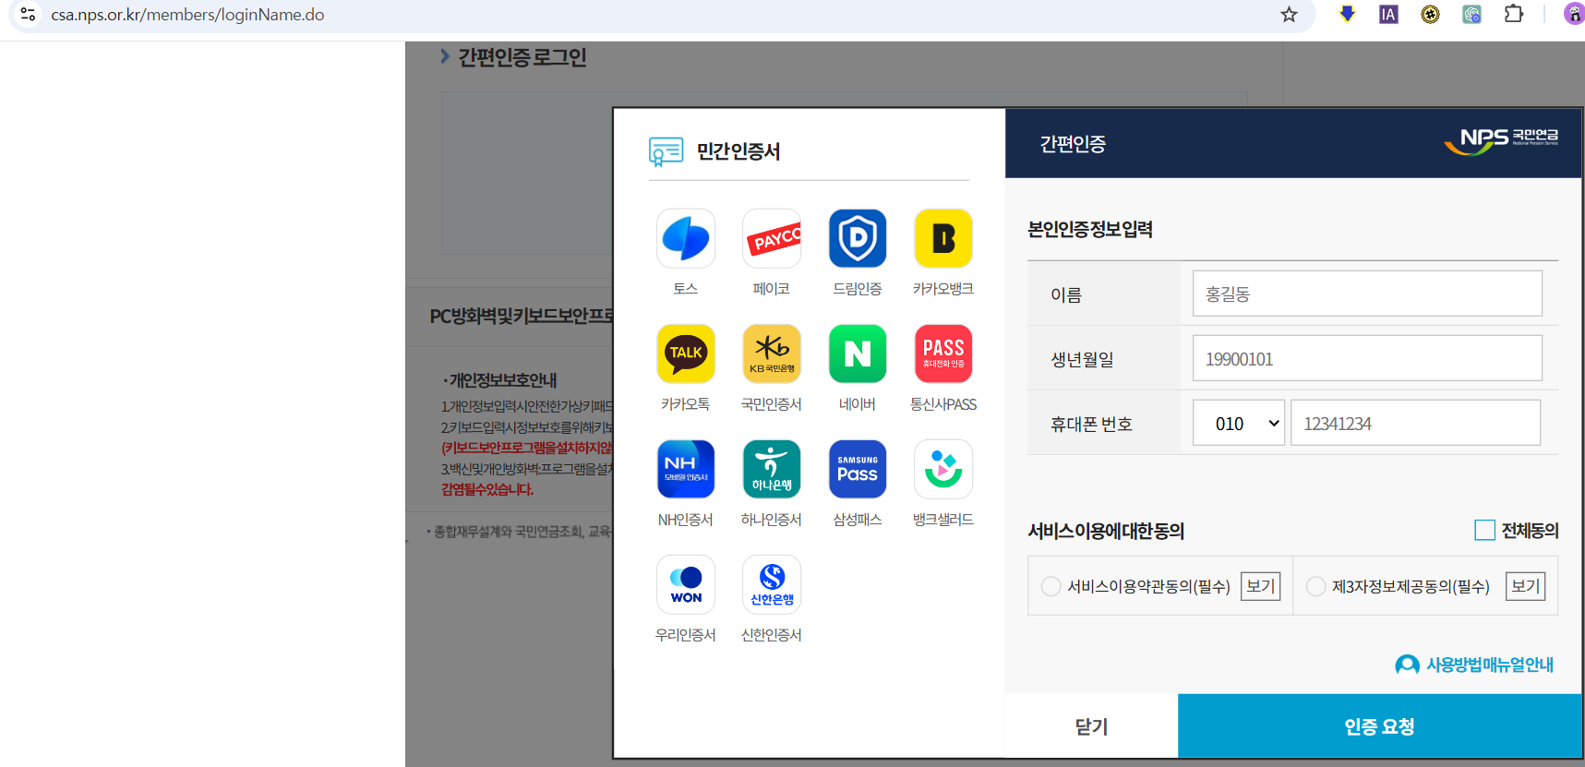Click the 간편인증 로그인 heading
Image resolution: width=1585 pixels, height=767 pixels.
pos(522,57)
